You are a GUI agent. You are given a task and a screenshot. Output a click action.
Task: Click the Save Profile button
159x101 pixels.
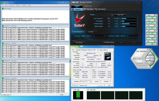(x=120, y=15)
